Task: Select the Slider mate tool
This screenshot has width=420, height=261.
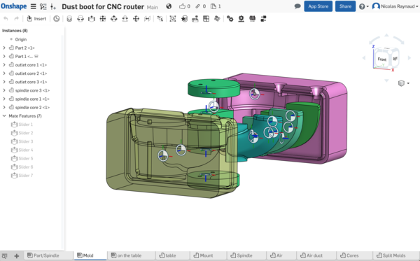Action: tap(92, 19)
